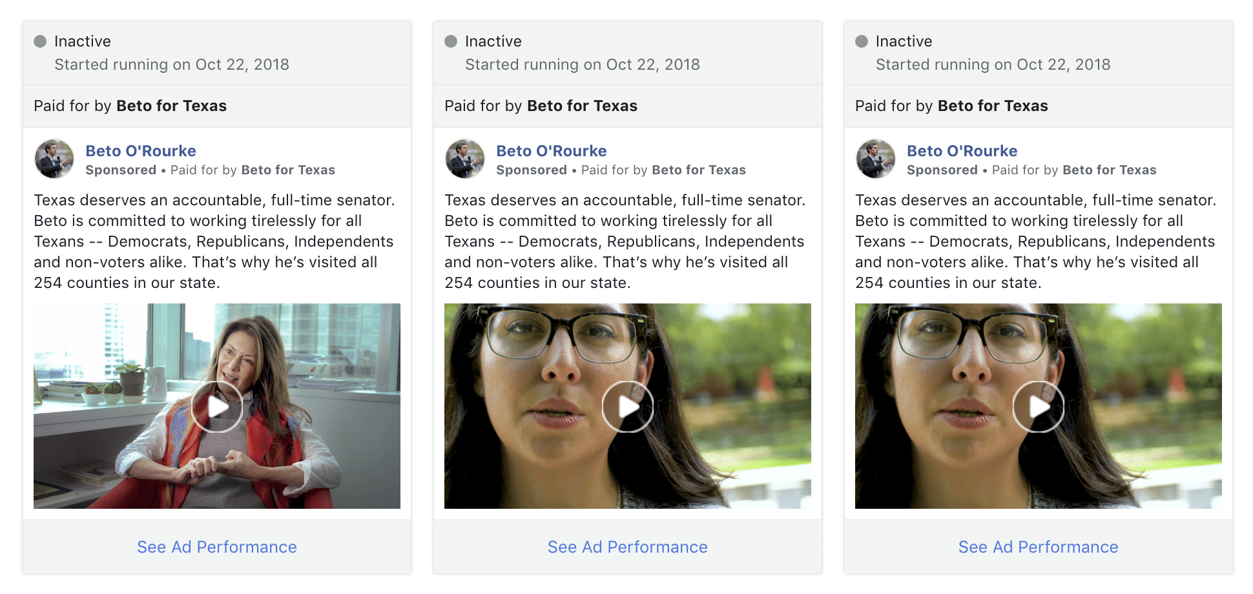Click bold Beto for Texas in left card header
1253x594 pixels.
tap(171, 106)
